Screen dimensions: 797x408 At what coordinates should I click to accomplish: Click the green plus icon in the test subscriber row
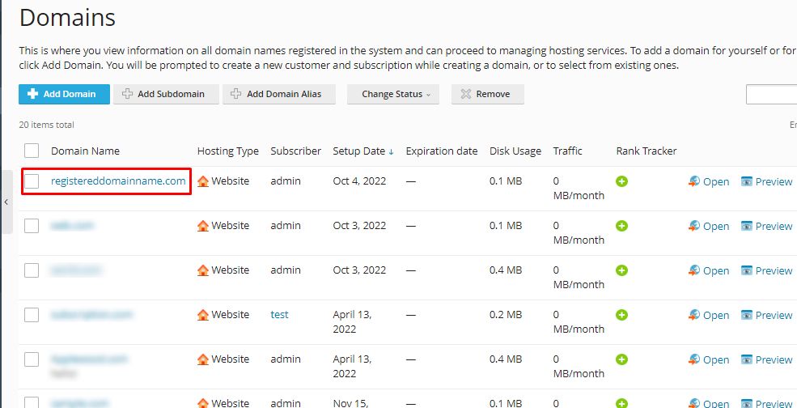click(621, 315)
